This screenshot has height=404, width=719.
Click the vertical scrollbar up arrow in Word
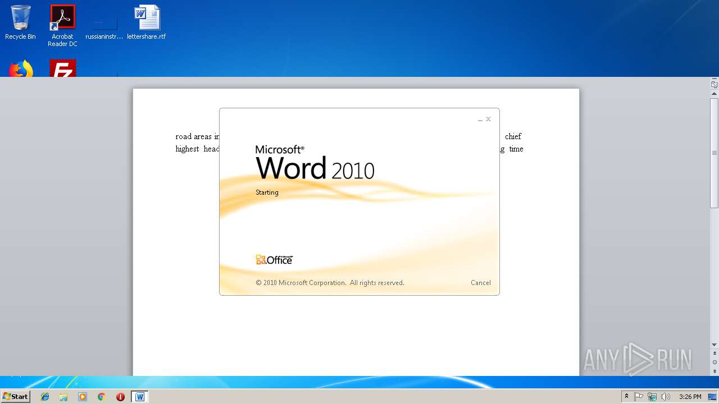point(714,94)
